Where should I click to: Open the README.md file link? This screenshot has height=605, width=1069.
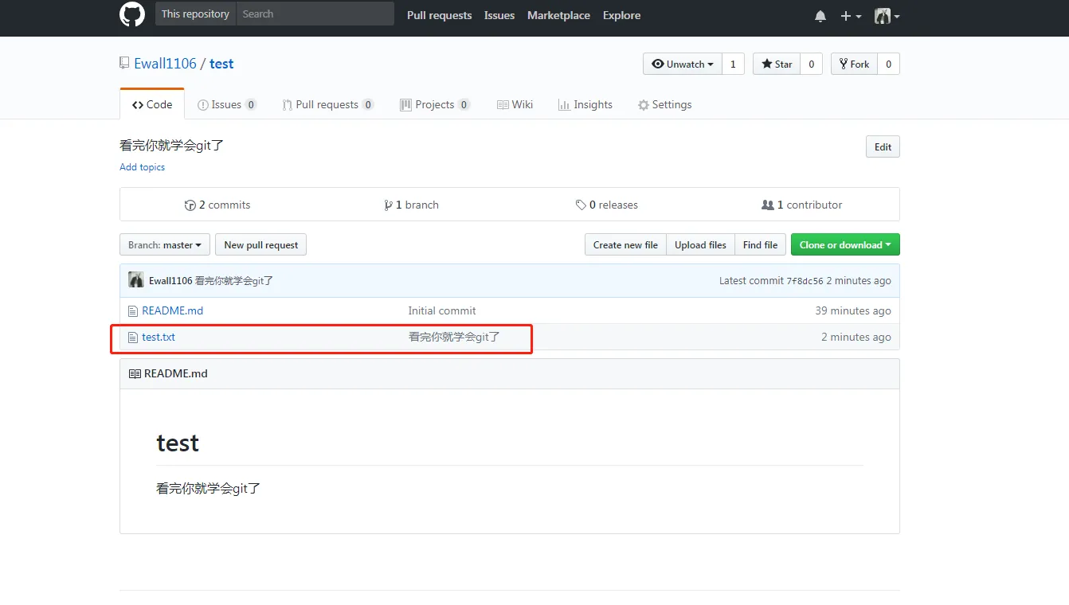(173, 311)
